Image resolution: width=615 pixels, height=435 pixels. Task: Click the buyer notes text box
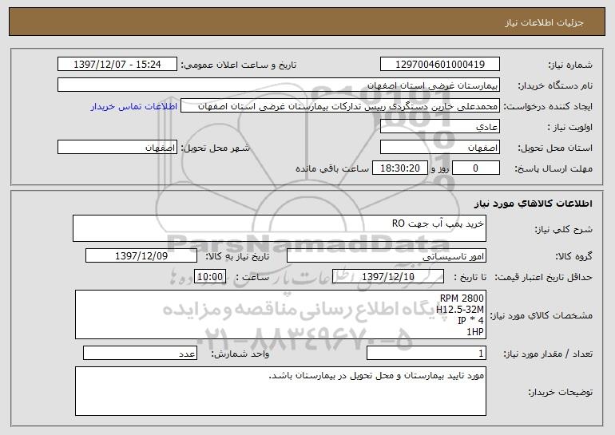280,391
